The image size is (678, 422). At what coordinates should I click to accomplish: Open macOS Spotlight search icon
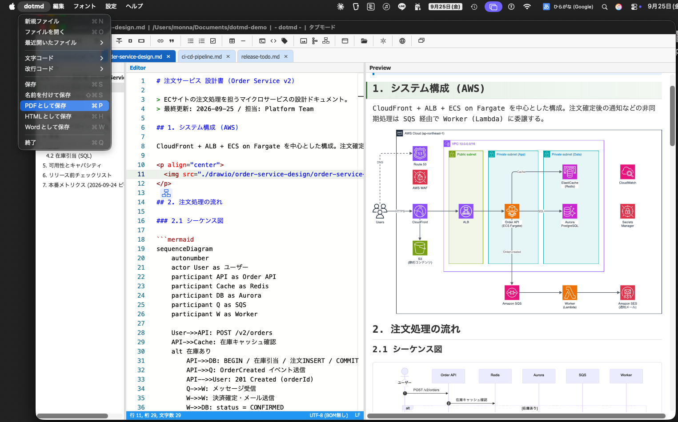coord(605,7)
